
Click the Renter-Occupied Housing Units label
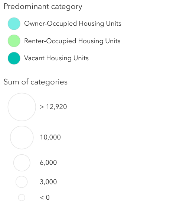click(72, 41)
